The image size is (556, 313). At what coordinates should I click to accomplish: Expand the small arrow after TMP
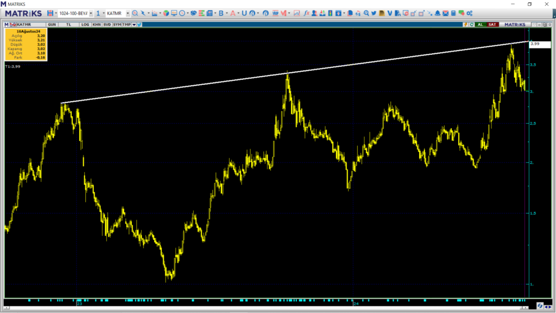pos(134,24)
